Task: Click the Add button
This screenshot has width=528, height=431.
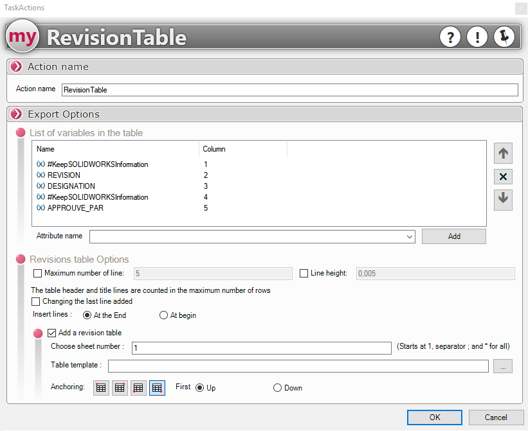Action: (453, 236)
